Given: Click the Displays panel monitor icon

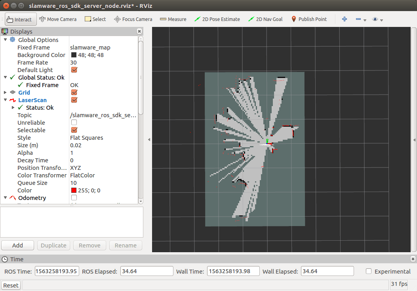Looking at the screenshot, I should point(5,31).
